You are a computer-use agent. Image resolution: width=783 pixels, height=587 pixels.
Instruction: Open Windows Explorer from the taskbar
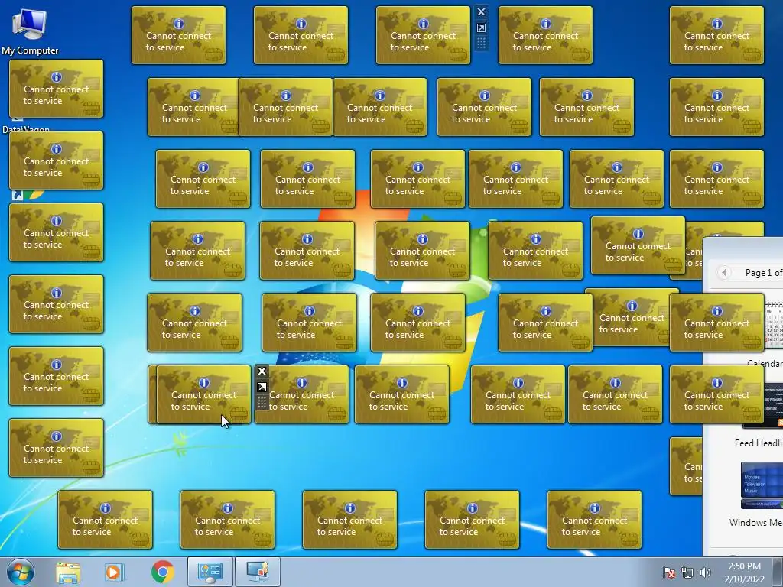point(68,572)
